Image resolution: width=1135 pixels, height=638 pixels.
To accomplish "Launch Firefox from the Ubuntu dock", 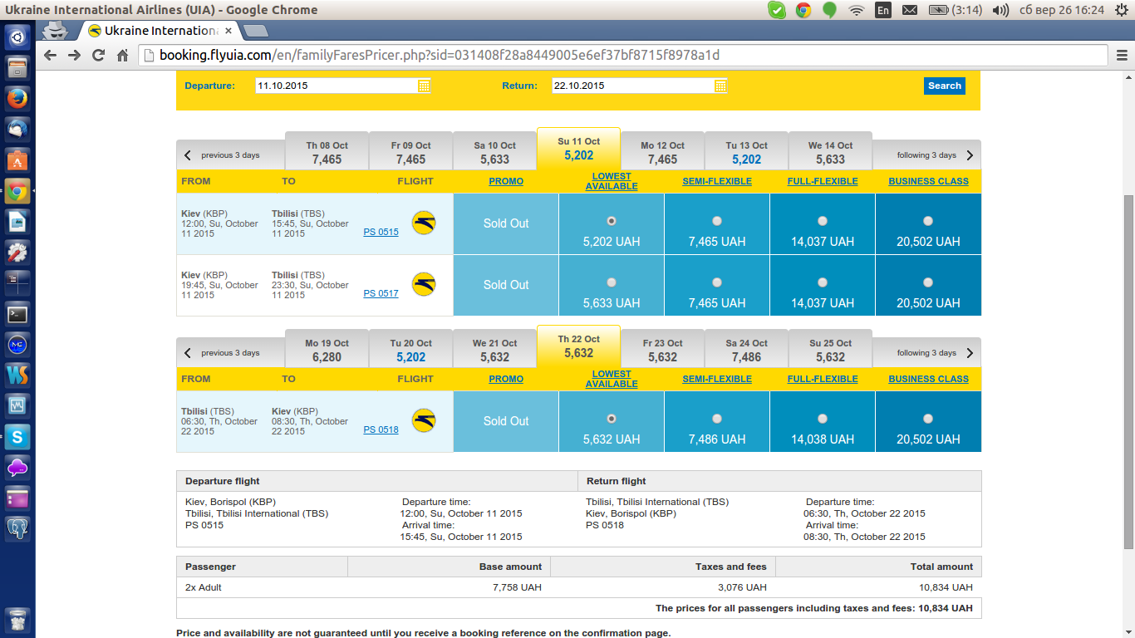I will [x=17, y=99].
